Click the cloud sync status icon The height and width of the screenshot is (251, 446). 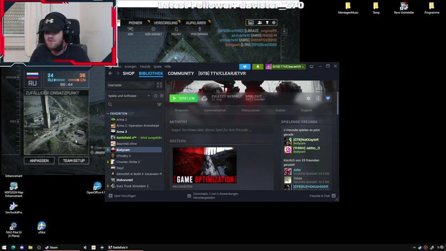coord(204,98)
